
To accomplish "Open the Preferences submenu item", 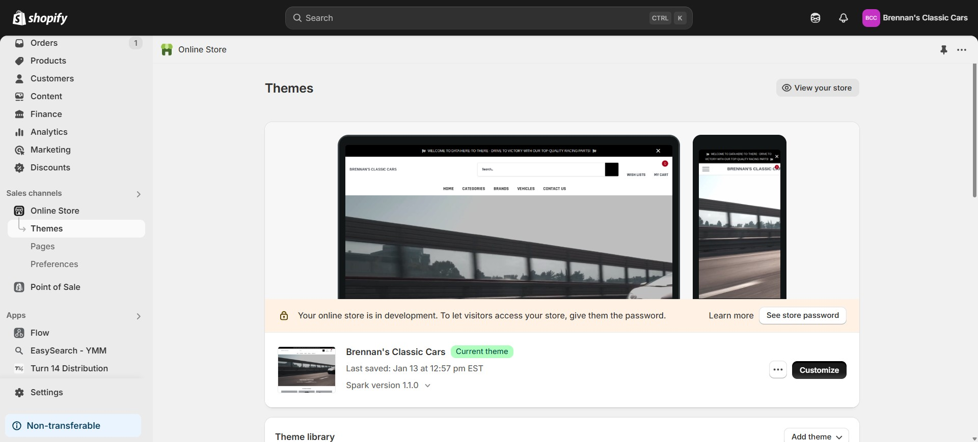I will [x=54, y=264].
